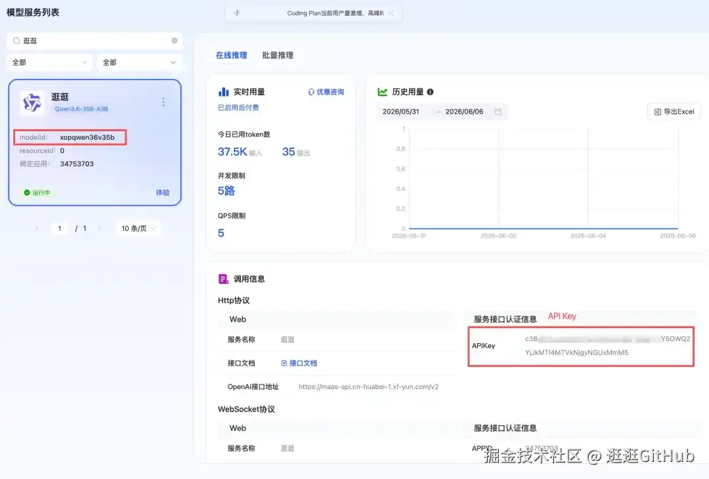Open the 接口文档 link
Image resolution: width=709 pixels, height=479 pixels.
coord(299,363)
